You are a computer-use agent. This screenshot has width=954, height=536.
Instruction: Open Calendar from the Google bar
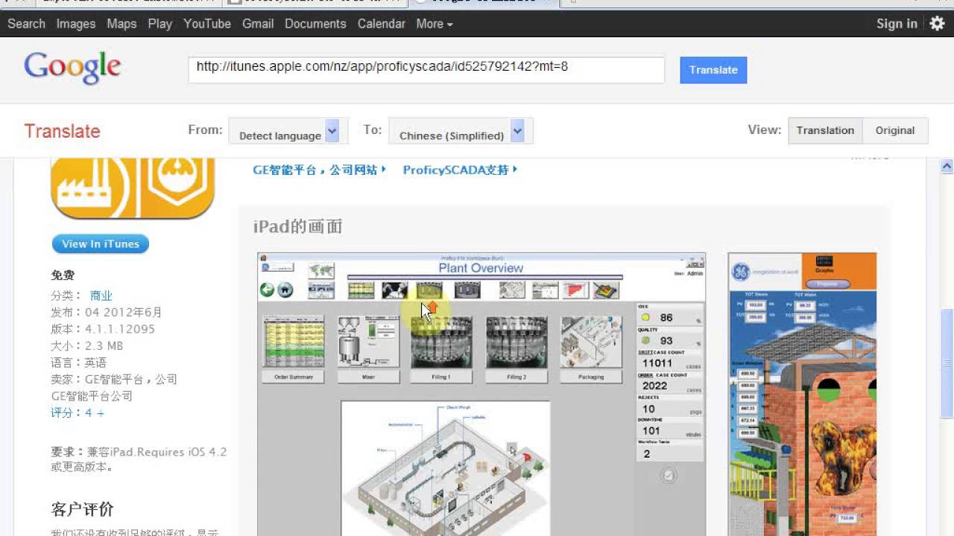point(382,24)
